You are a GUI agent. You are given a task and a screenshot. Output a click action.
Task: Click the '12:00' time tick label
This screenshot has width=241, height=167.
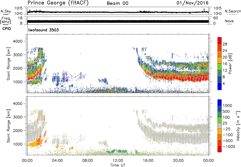pos(118,161)
